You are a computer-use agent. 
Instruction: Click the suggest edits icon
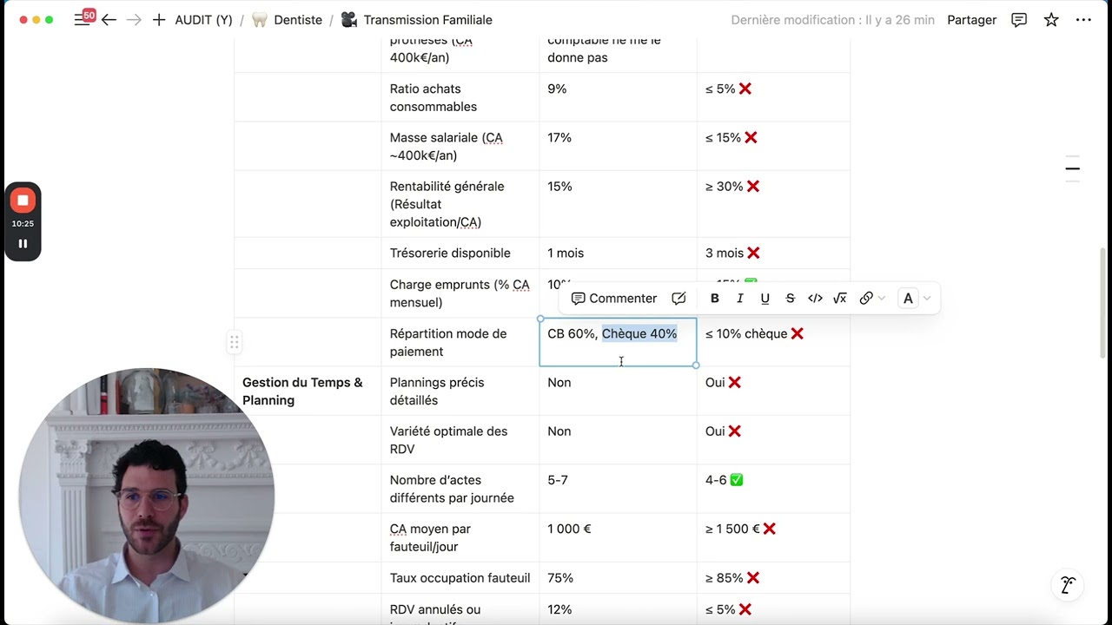click(678, 299)
